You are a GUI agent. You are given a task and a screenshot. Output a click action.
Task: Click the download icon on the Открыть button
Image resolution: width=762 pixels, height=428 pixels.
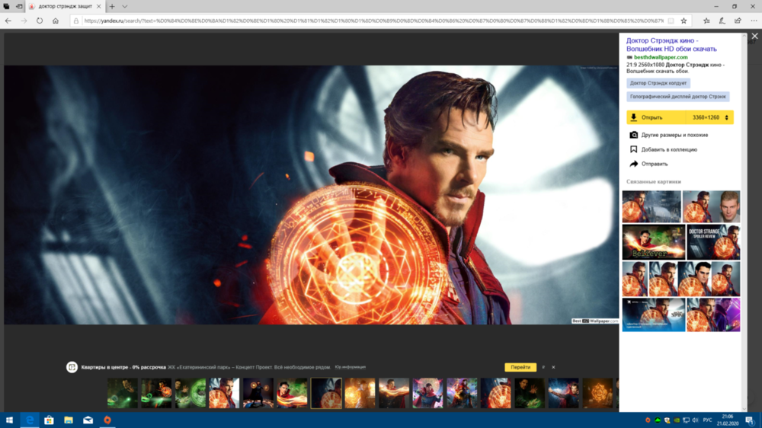(633, 118)
